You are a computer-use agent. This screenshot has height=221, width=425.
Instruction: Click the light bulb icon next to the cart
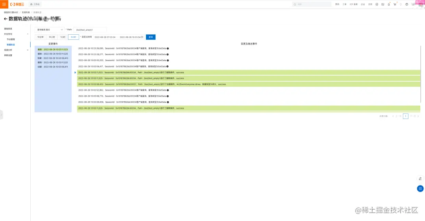tap(401, 4)
